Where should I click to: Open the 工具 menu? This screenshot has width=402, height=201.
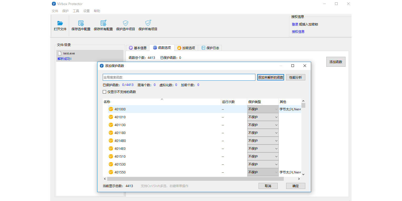click(76, 11)
